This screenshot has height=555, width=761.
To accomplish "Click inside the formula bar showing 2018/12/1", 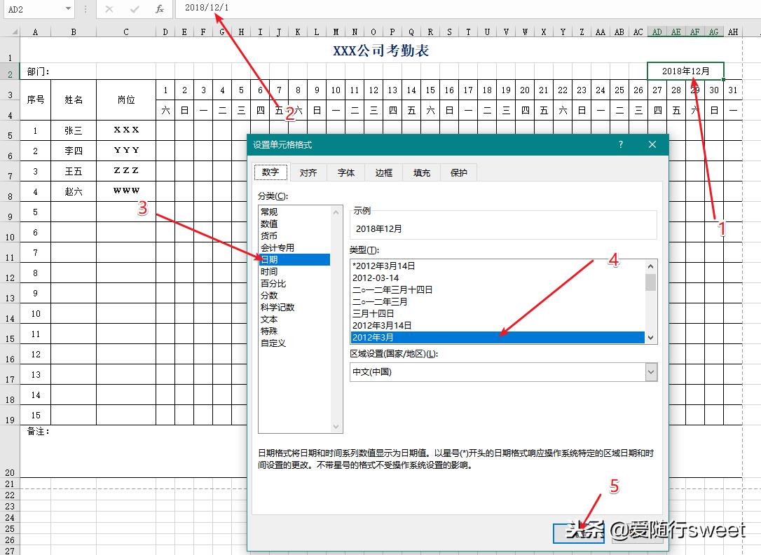I will click(231, 9).
